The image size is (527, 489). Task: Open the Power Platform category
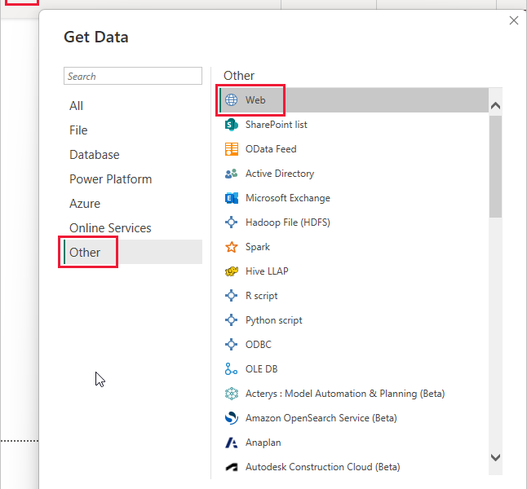point(111,179)
